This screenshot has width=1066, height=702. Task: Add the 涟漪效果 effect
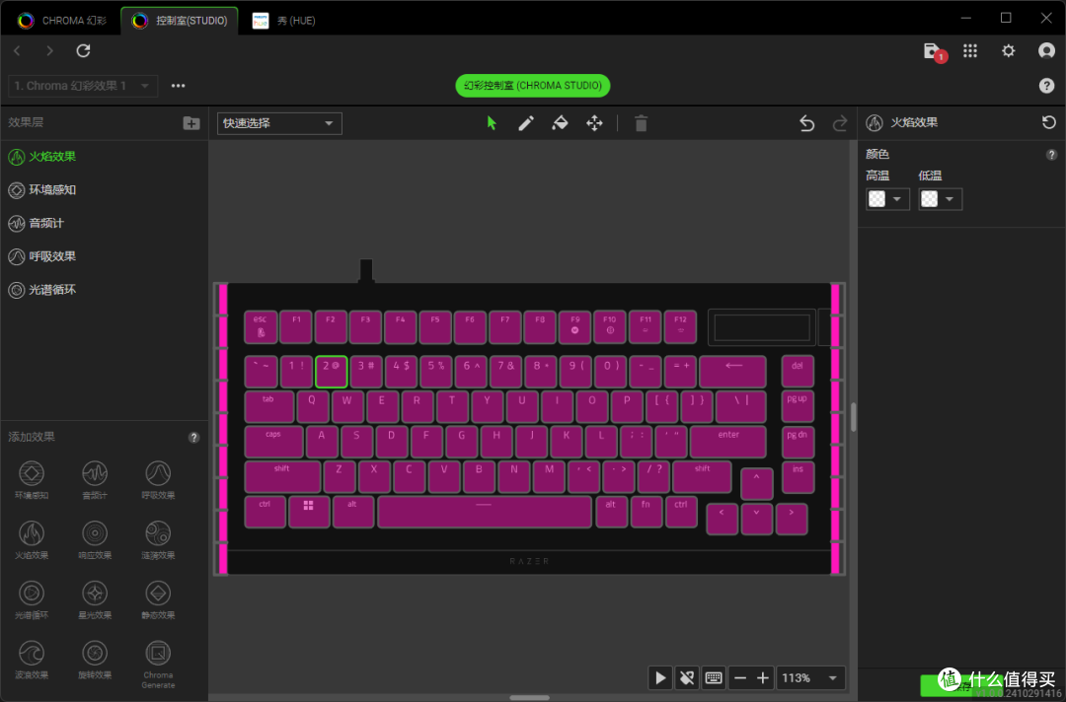point(158,539)
